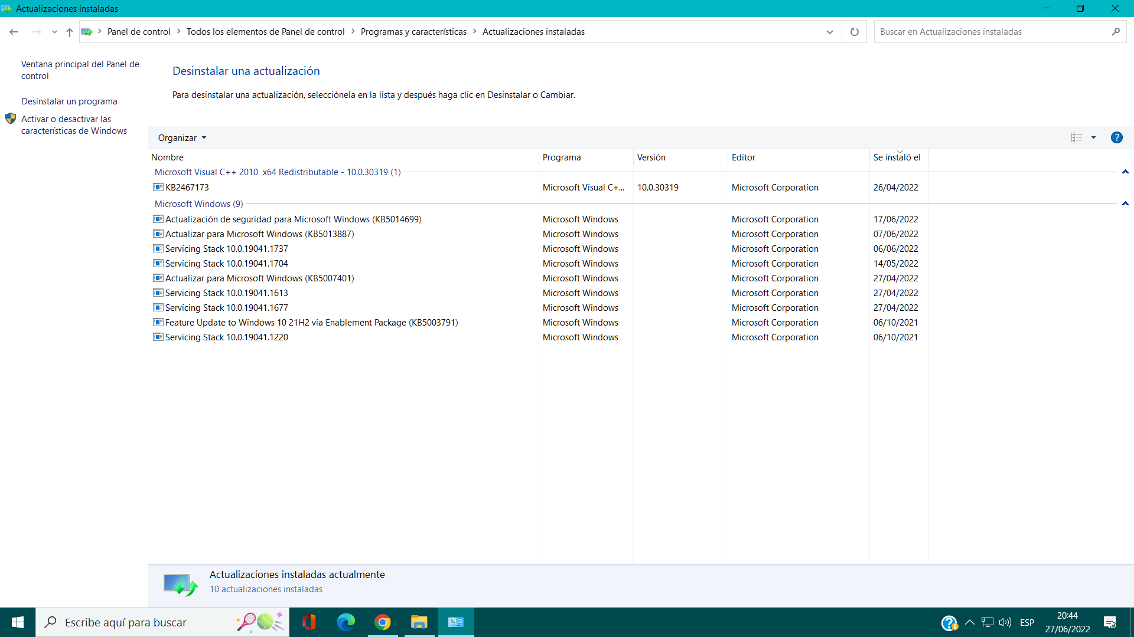Sort by the Programa column header
Viewport: 1134px width, 637px height.
[586, 157]
